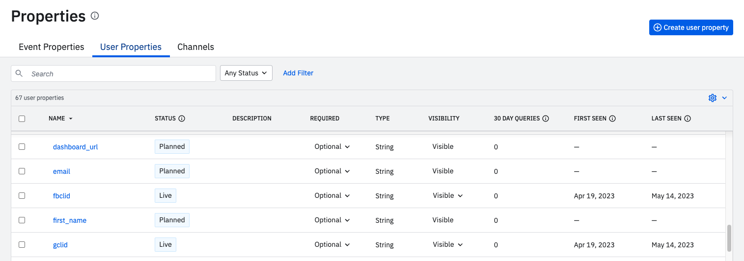Open table settings gear icon

point(713,98)
